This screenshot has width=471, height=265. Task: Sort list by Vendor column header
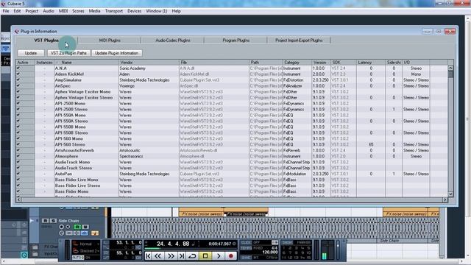(149, 63)
